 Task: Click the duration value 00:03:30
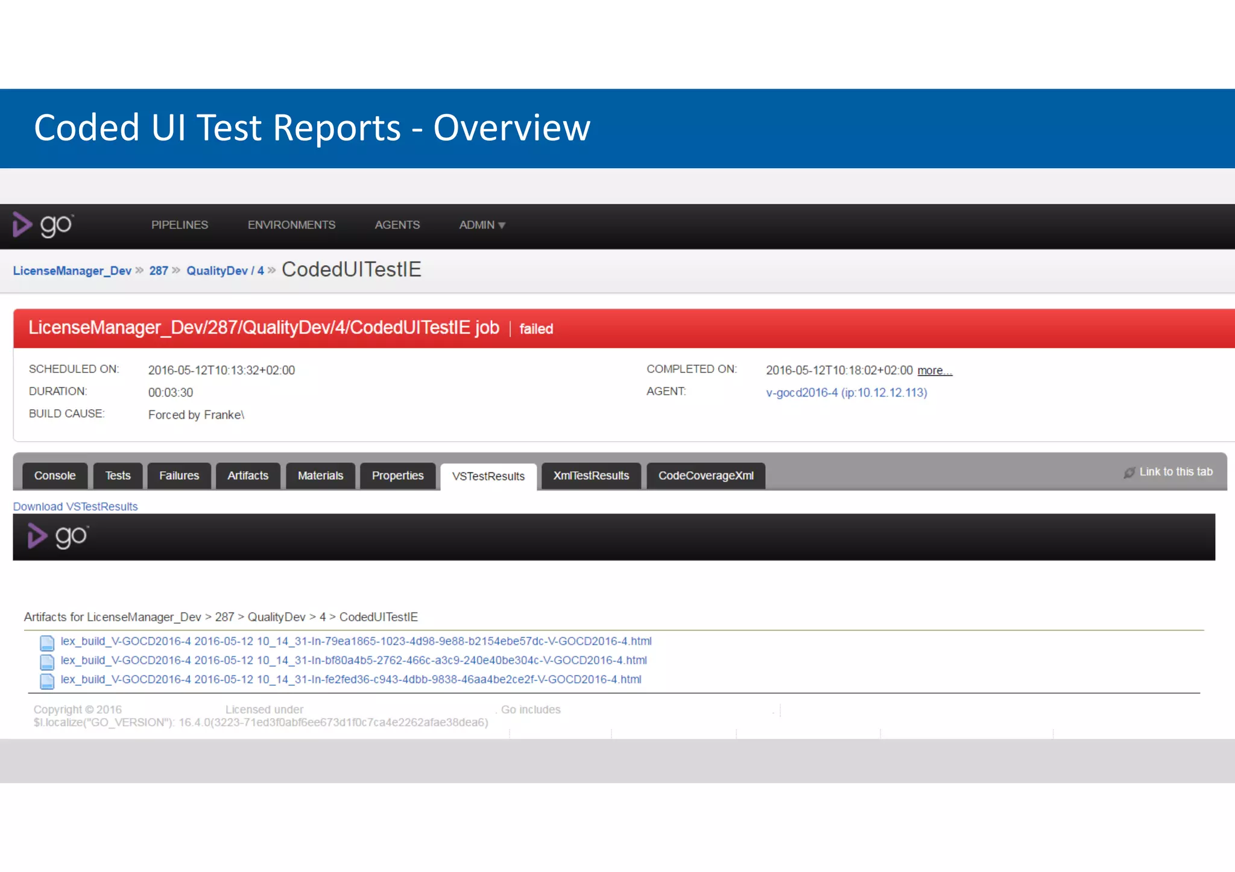171,393
